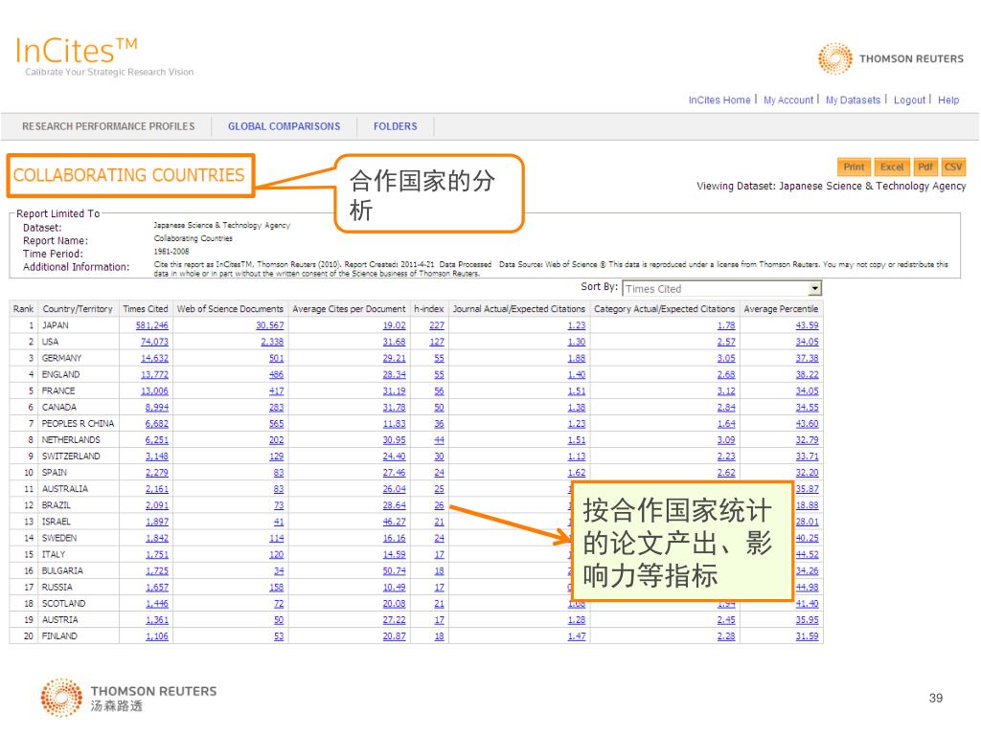Image resolution: width=981 pixels, height=735 pixels.
Task: Open Finland's Average Percentile 31.59
Action: click(x=807, y=636)
